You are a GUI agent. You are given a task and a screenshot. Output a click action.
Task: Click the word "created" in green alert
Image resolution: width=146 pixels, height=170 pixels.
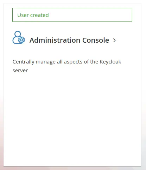click(39, 15)
